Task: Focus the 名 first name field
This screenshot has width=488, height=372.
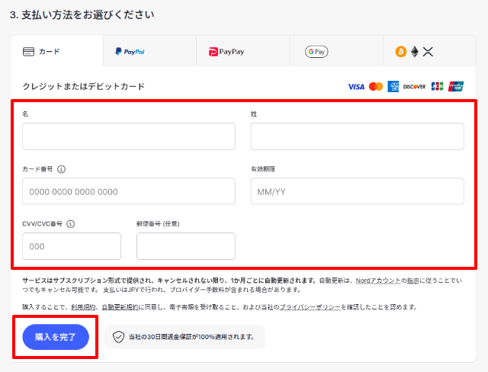Action: (x=129, y=136)
